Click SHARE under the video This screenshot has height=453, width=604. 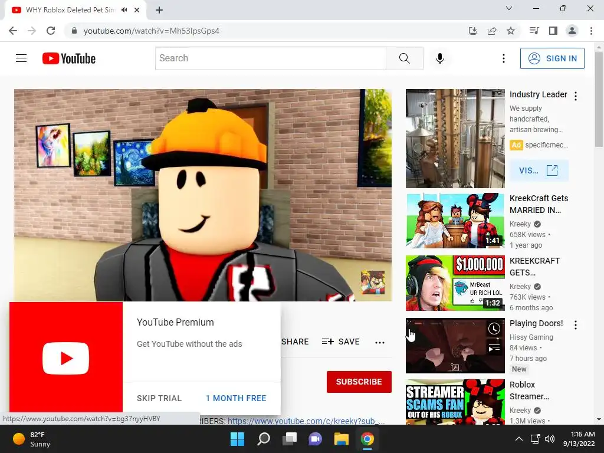coord(295,342)
